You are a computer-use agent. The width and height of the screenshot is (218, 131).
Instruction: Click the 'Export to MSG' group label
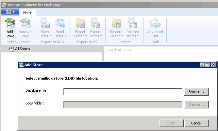tap(53, 42)
